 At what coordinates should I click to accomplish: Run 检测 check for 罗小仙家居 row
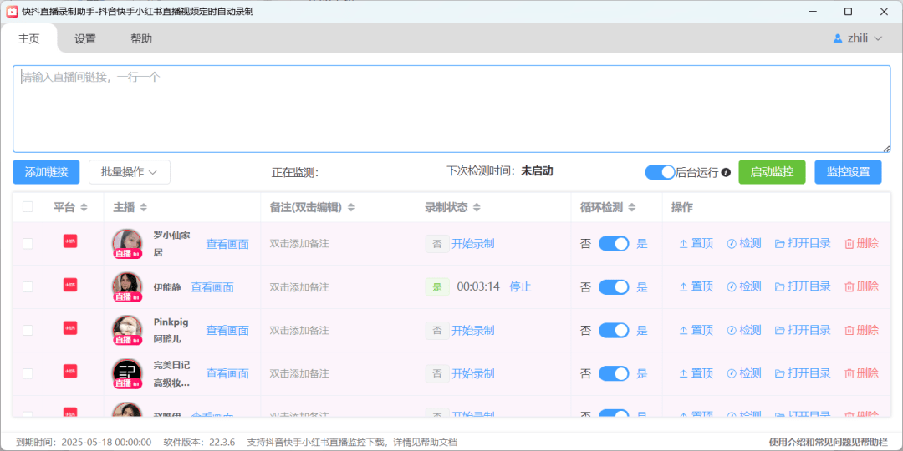point(744,243)
